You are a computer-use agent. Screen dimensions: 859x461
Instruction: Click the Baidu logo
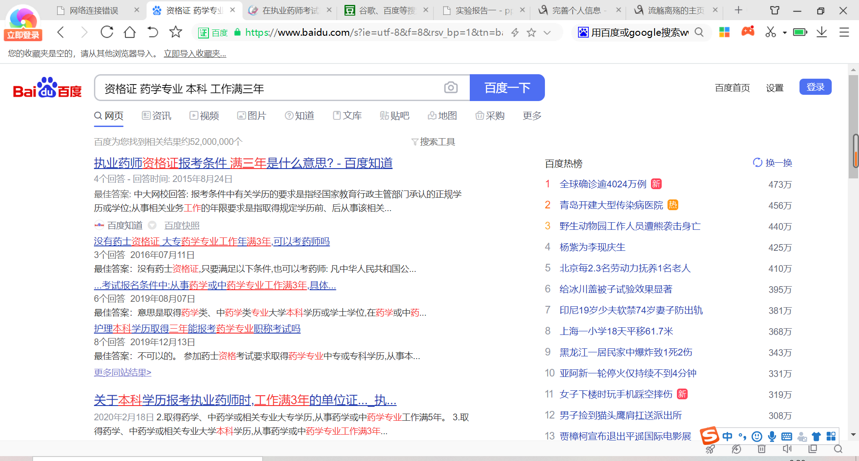[x=47, y=88]
